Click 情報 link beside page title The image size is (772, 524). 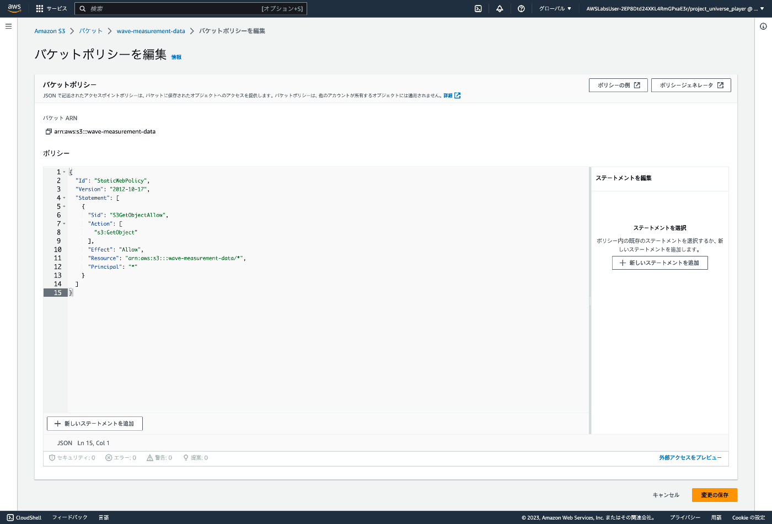click(x=176, y=57)
